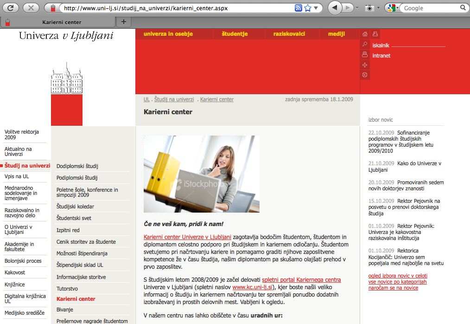This screenshot has height=324, width=470.
Task: Click the University of Ljubljana building logo
Action: tap(67, 78)
